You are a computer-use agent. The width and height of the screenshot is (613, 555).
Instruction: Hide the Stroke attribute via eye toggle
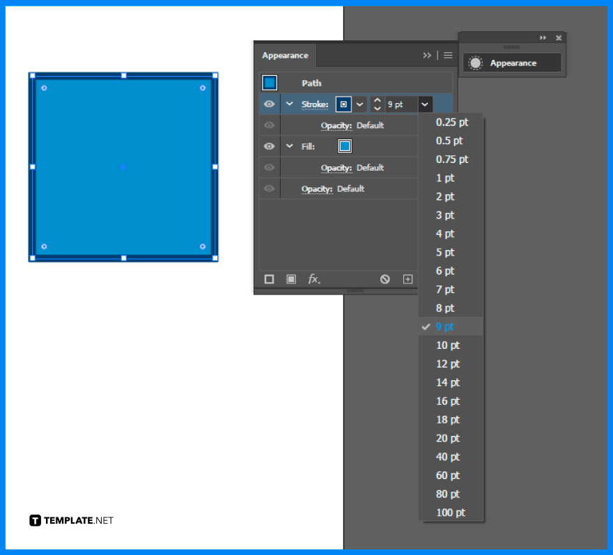click(x=270, y=104)
